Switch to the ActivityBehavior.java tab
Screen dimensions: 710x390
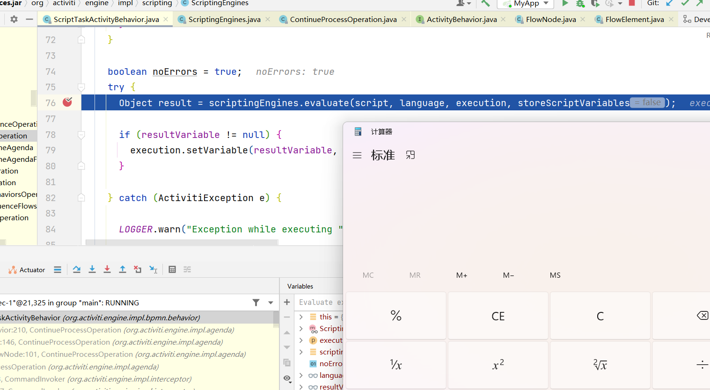pos(461,19)
